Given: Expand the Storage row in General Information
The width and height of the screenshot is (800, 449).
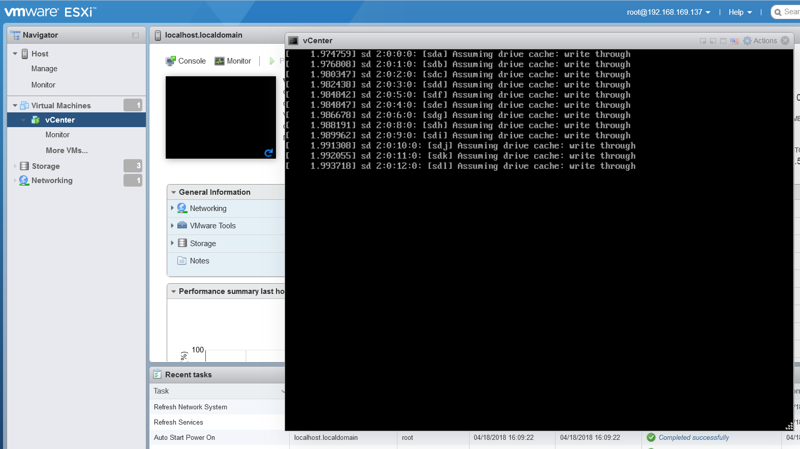Looking at the screenshot, I should coord(172,243).
